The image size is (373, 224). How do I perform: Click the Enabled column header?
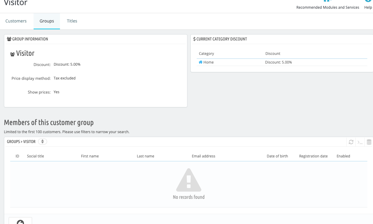pos(343,156)
